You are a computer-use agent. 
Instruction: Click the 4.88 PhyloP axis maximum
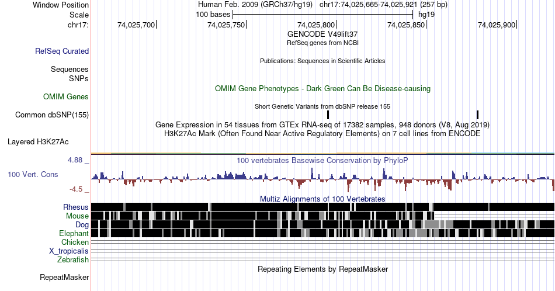[x=75, y=160]
